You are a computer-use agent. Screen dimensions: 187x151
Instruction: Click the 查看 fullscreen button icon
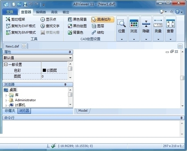click(170, 23)
